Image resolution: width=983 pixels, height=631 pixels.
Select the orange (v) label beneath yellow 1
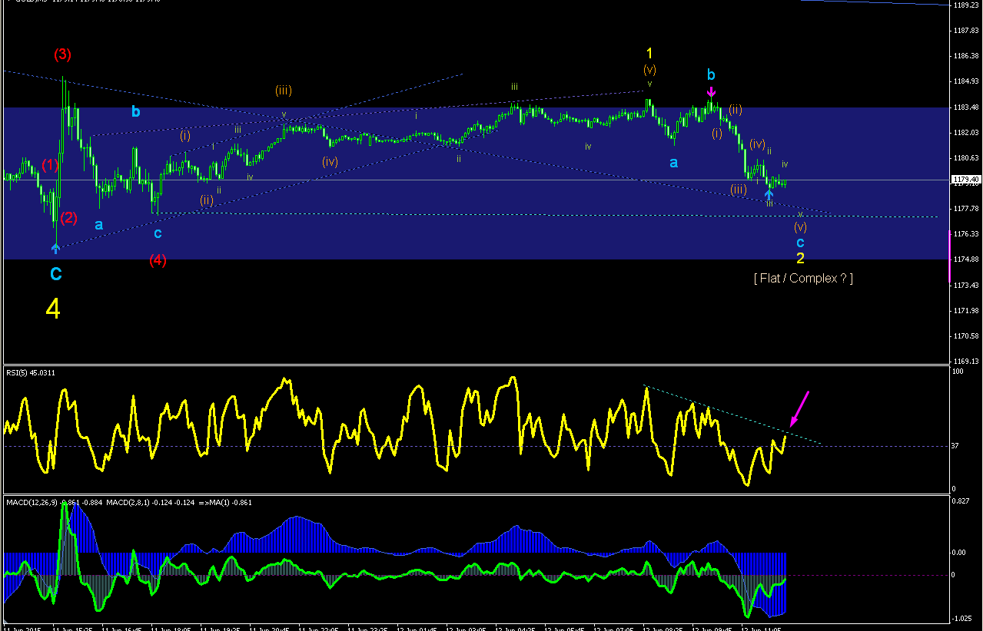coord(649,70)
